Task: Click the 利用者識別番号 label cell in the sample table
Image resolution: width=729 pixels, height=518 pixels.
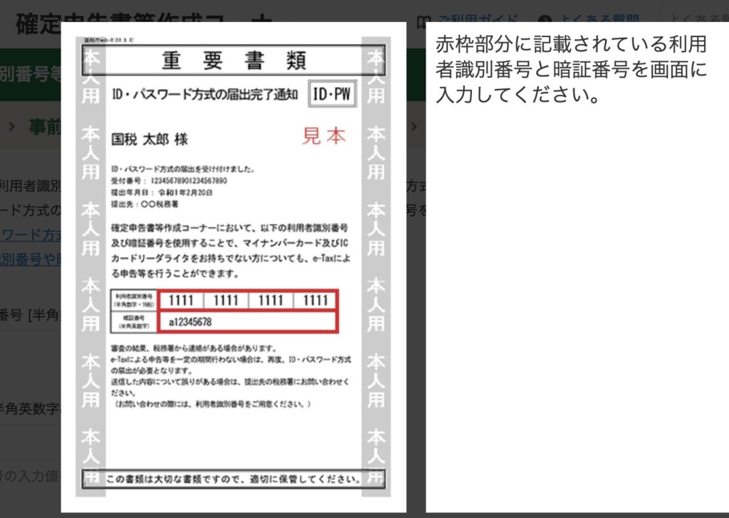Action: point(133,301)
